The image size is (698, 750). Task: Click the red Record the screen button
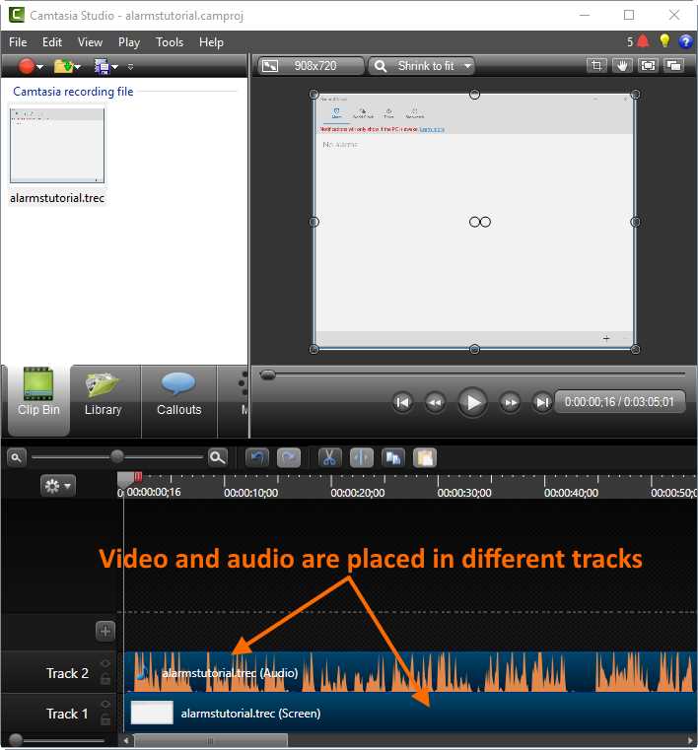(27, 66)
